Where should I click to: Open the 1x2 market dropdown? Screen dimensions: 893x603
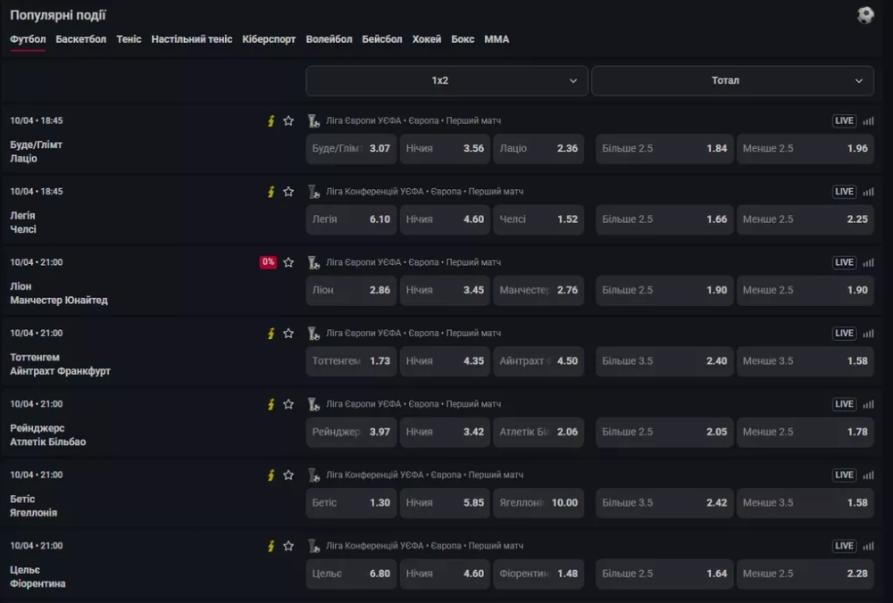(446, 81)
